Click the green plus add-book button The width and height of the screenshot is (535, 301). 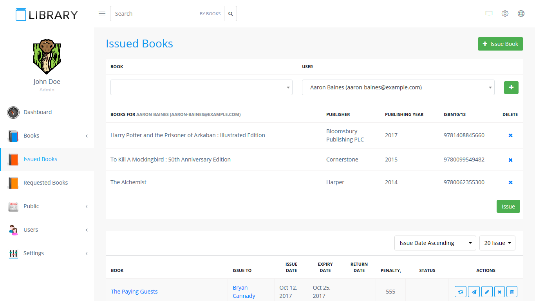click(x=511, y=87)
